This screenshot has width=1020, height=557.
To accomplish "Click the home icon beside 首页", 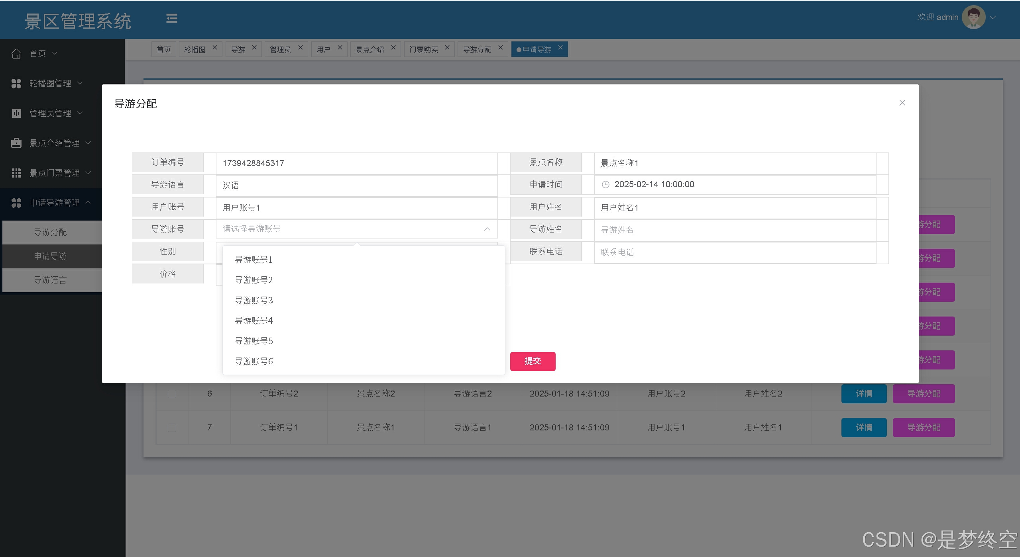I will (x=16, y=53).
